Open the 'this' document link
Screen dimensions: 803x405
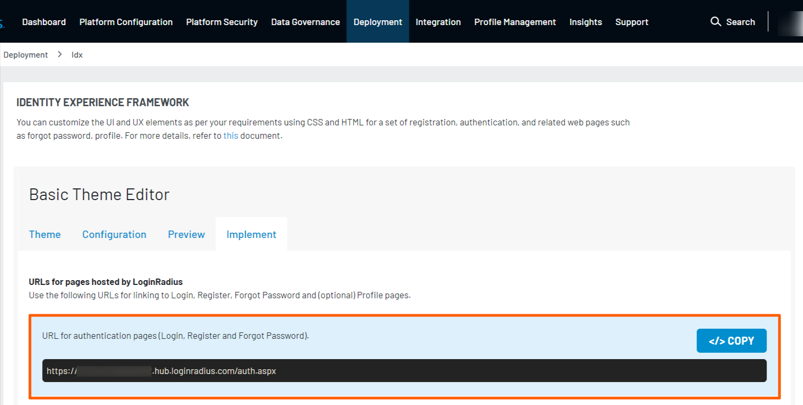[x=230, y=136]
